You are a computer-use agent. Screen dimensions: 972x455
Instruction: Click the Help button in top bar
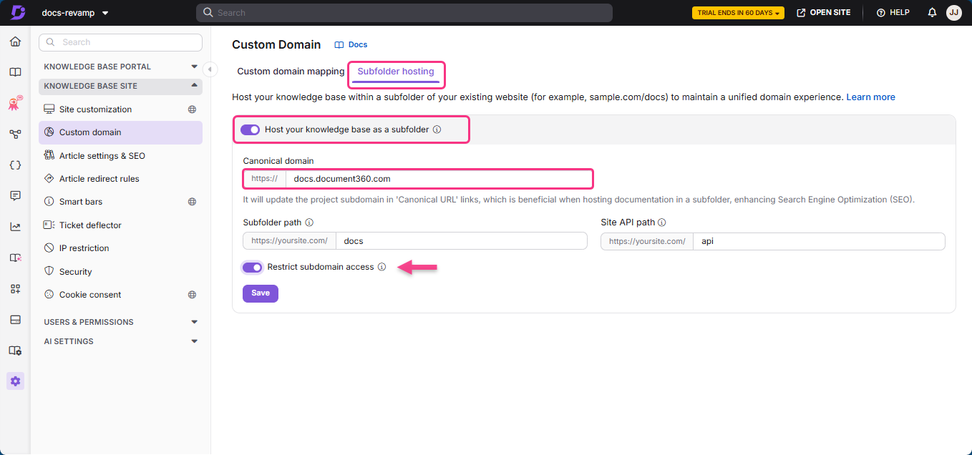(893, 13)
